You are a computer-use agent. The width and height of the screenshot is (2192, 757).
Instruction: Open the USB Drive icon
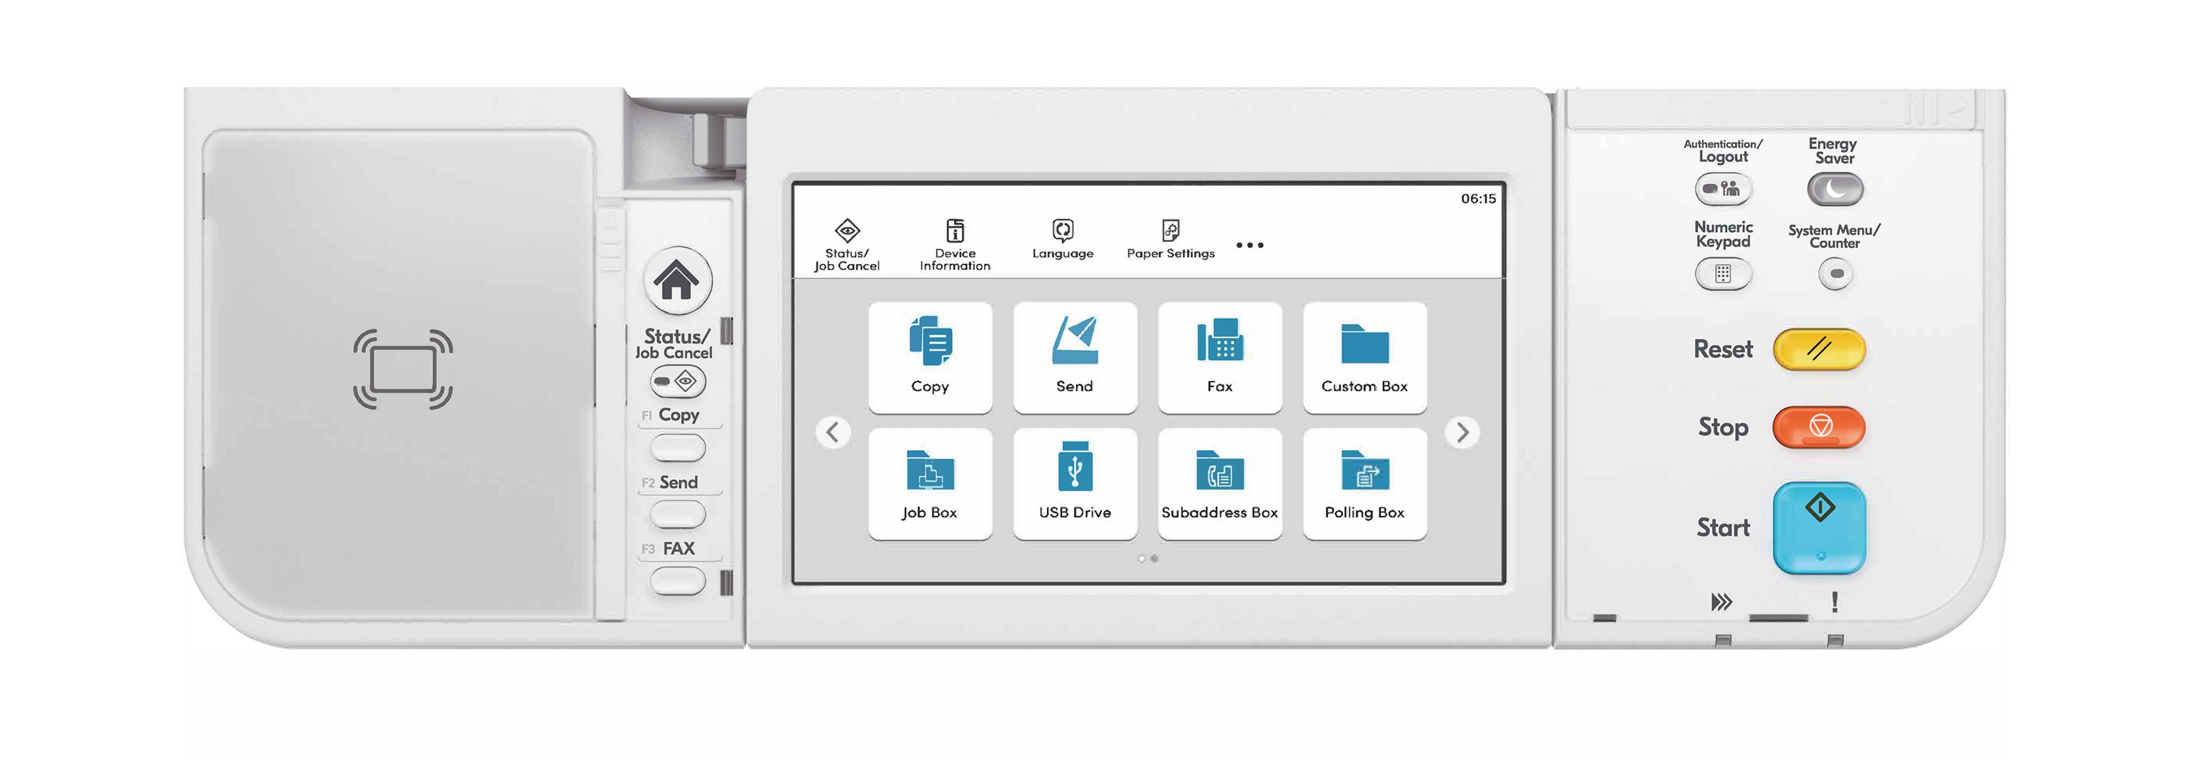1075,483
